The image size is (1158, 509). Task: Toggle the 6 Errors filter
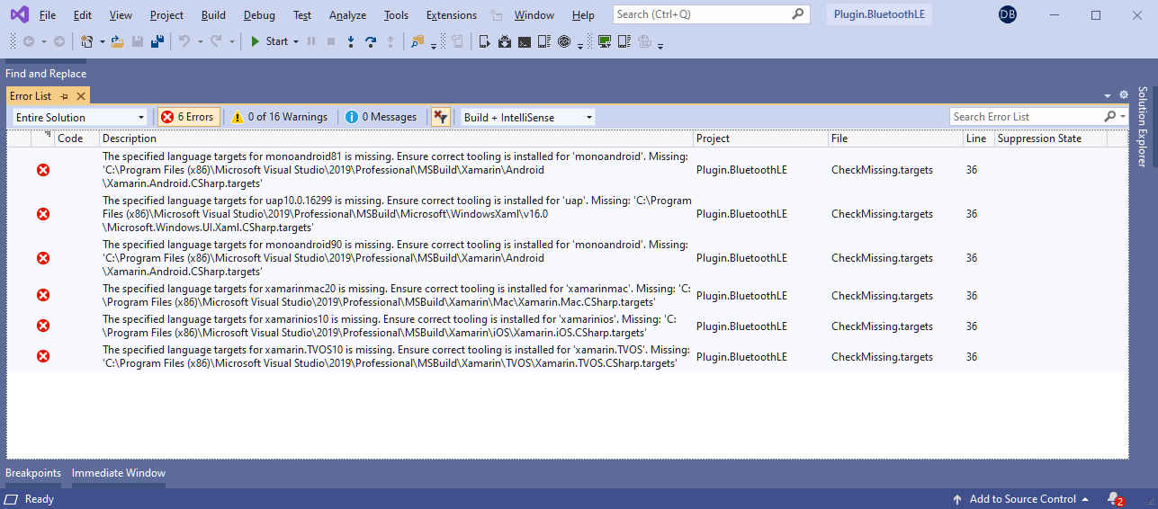pyautogui.click(x=188, y=117)
